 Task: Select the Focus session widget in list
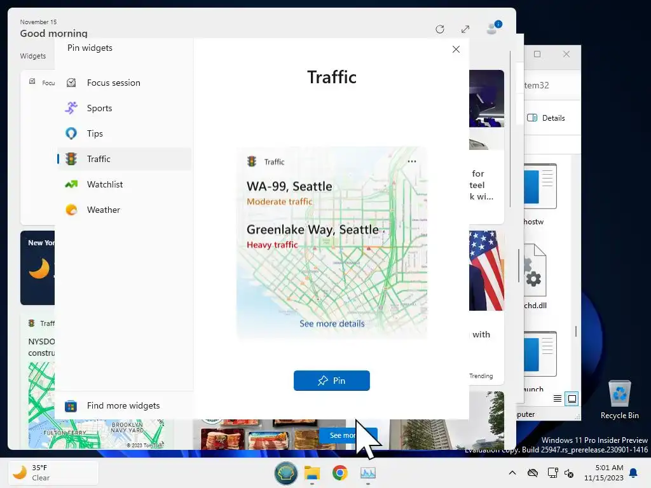(124, 83)
